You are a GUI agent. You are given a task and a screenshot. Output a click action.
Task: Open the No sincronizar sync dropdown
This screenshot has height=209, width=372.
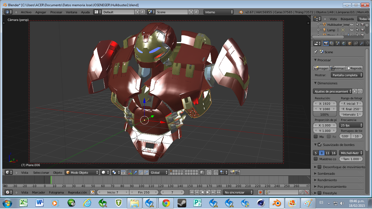coord(238,192)
